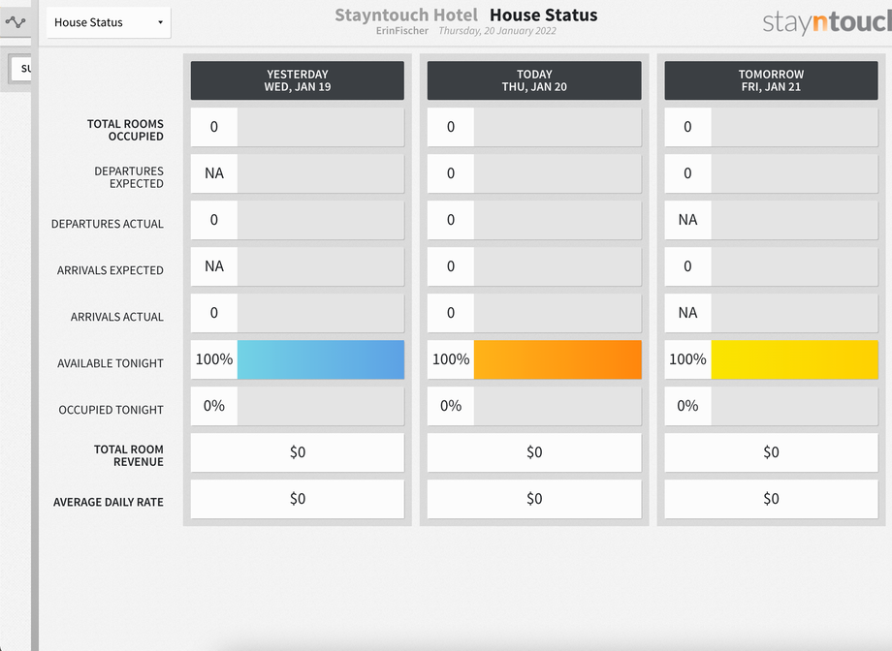Click the Today Thu, Jan 20 header
Viewport: 892px width, 651px height.
pos(534,80)
